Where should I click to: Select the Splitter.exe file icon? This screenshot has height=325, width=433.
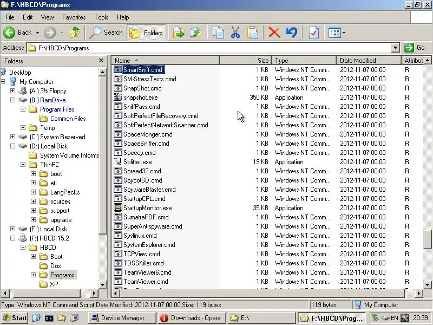[118, 161]
